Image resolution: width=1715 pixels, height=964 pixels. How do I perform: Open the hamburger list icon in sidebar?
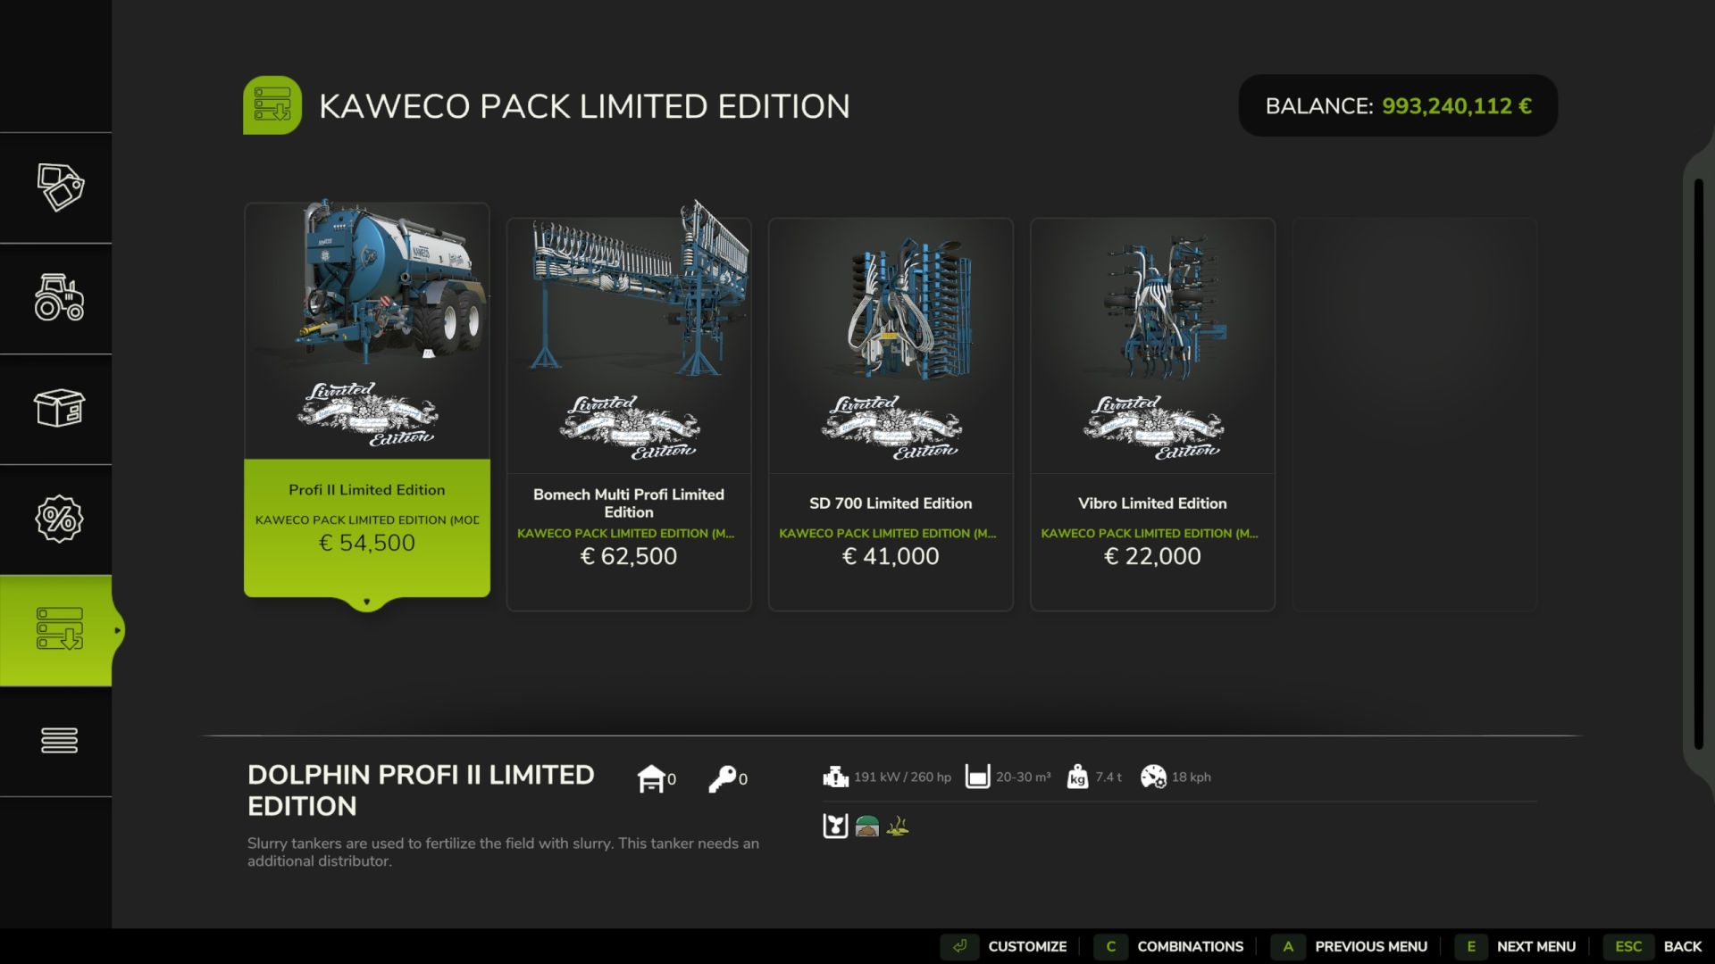pyautogui.click(x=60, y=740)
